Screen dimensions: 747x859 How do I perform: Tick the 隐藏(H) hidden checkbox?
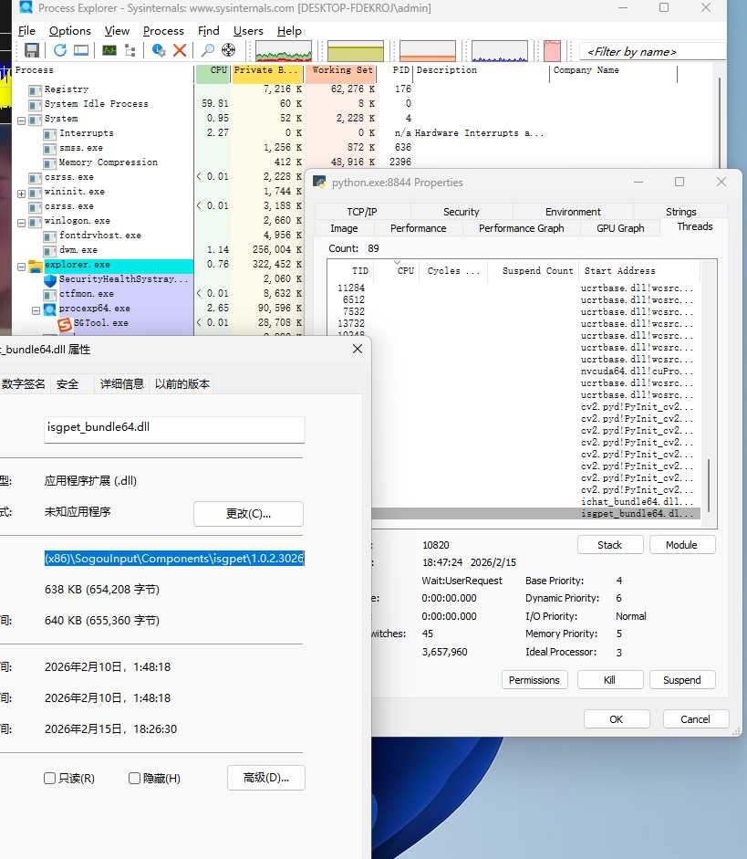pos(134,779)
